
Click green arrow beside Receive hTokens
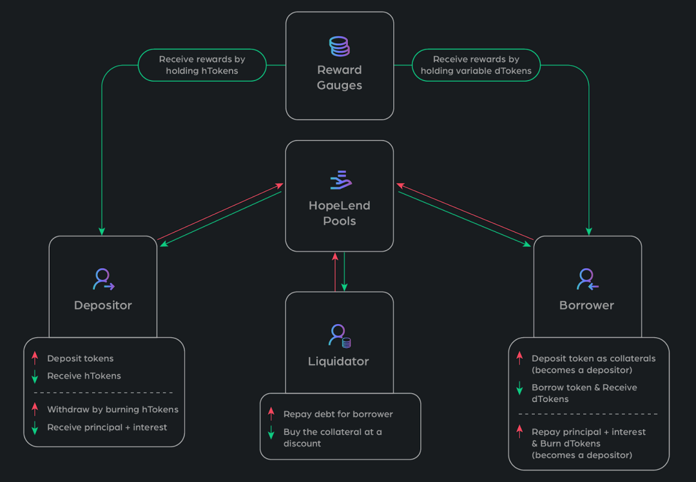pos(35,376)
